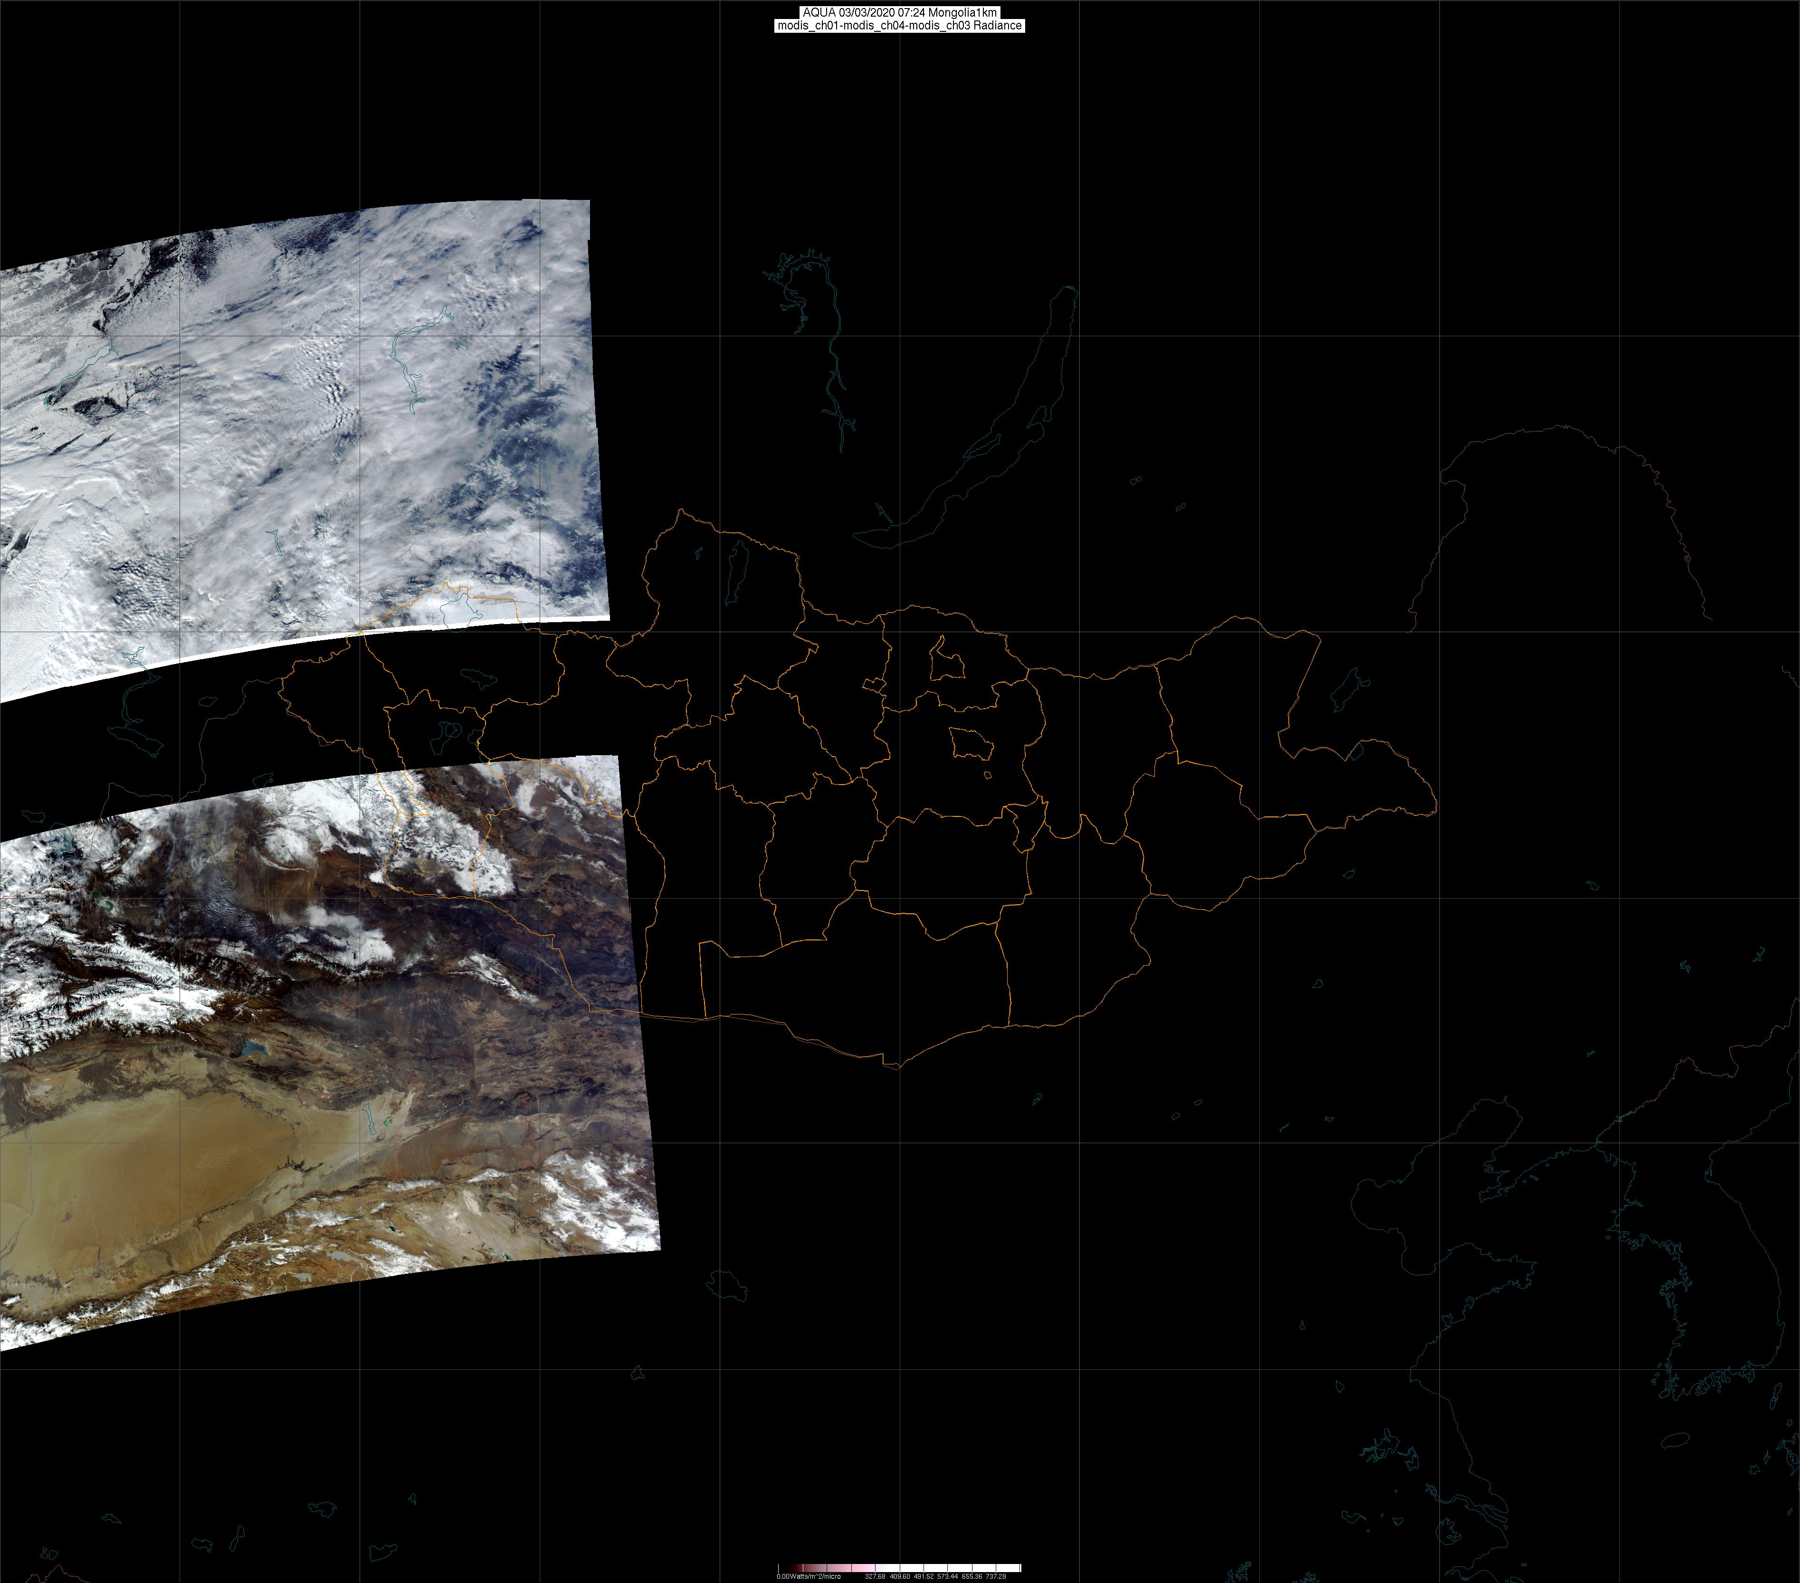Screen dimensions: 1800x1583
Task: Click the Hulun lake outline east of Mongolia
Action: [1347, 689]
